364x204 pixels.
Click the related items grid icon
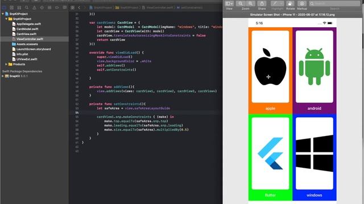pyautogui.click(x=72, y=7)
